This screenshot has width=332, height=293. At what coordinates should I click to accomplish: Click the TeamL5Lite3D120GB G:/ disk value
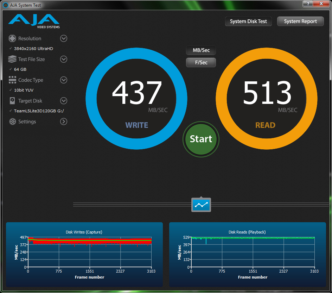pyautogui.click(x=39, y=111)
